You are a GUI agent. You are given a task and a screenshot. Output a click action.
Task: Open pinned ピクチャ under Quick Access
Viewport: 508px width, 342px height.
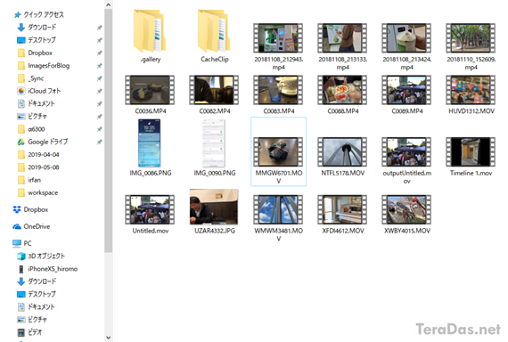click(32, 117)
